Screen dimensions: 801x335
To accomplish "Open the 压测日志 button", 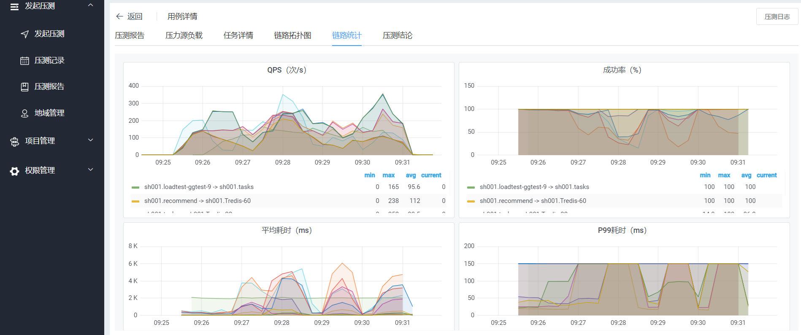I will [777, 16].
